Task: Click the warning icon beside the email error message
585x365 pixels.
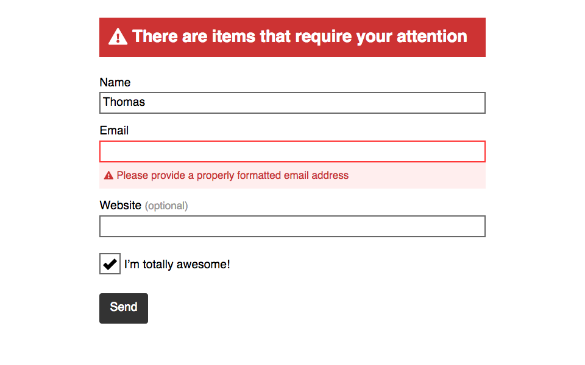Action: (x=108, y=175)
